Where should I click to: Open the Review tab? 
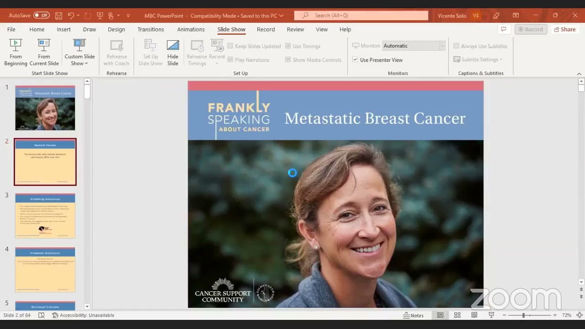pyautogui.click(x=295, y=29)
